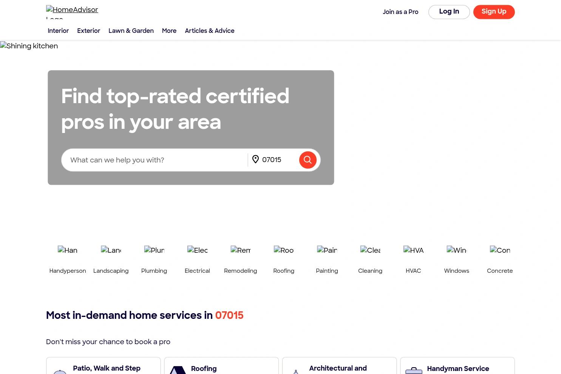Open the Windows category icon
Screen dimensions: 561x374
point(457,250)
